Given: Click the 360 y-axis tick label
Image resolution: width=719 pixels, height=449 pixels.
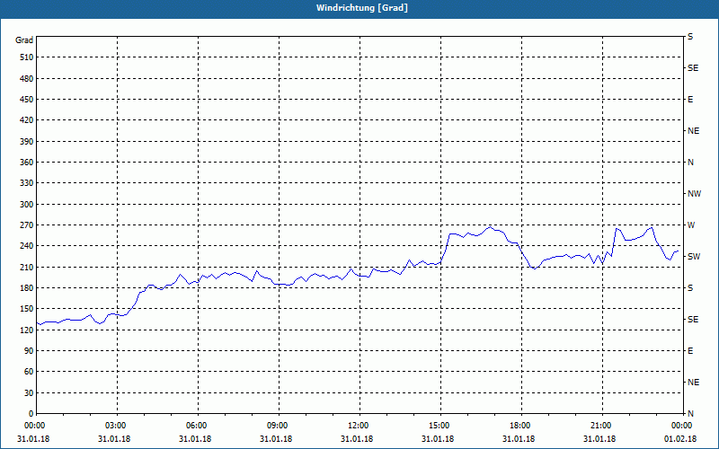Looking at the screenshot, I should pyautogui.click(x=26, y=163).
